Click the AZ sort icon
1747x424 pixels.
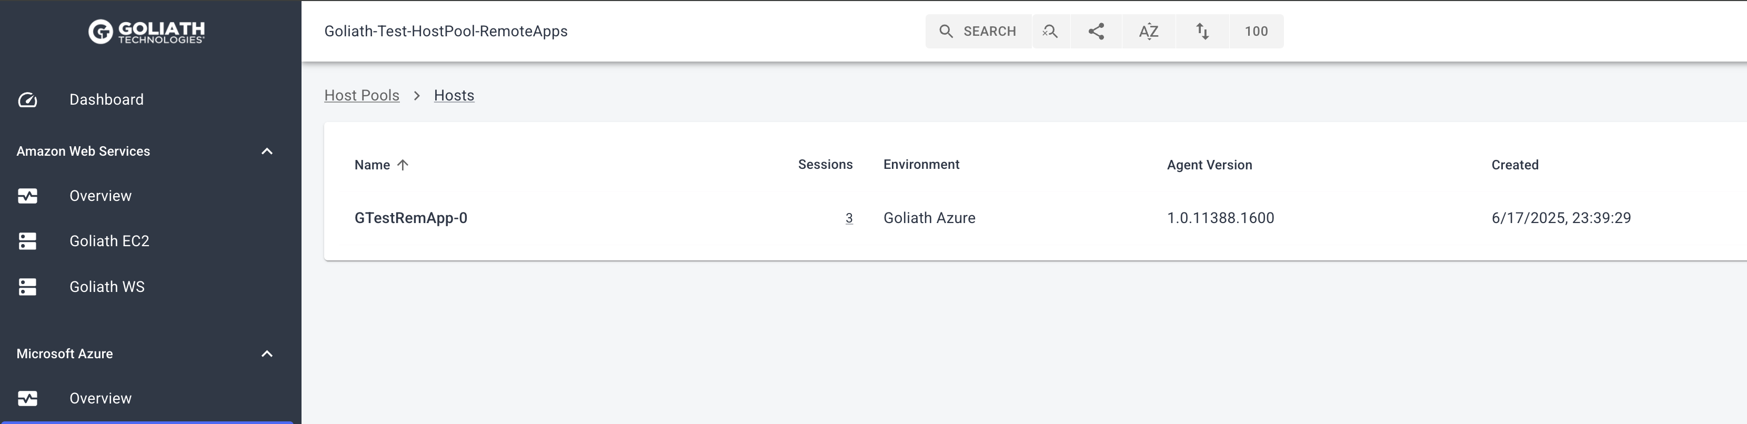click(x=1149, y=31)
